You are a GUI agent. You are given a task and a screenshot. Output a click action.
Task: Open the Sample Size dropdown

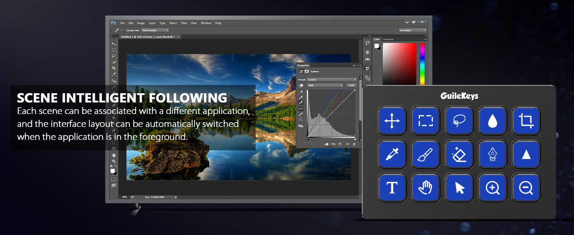point(155,30)
